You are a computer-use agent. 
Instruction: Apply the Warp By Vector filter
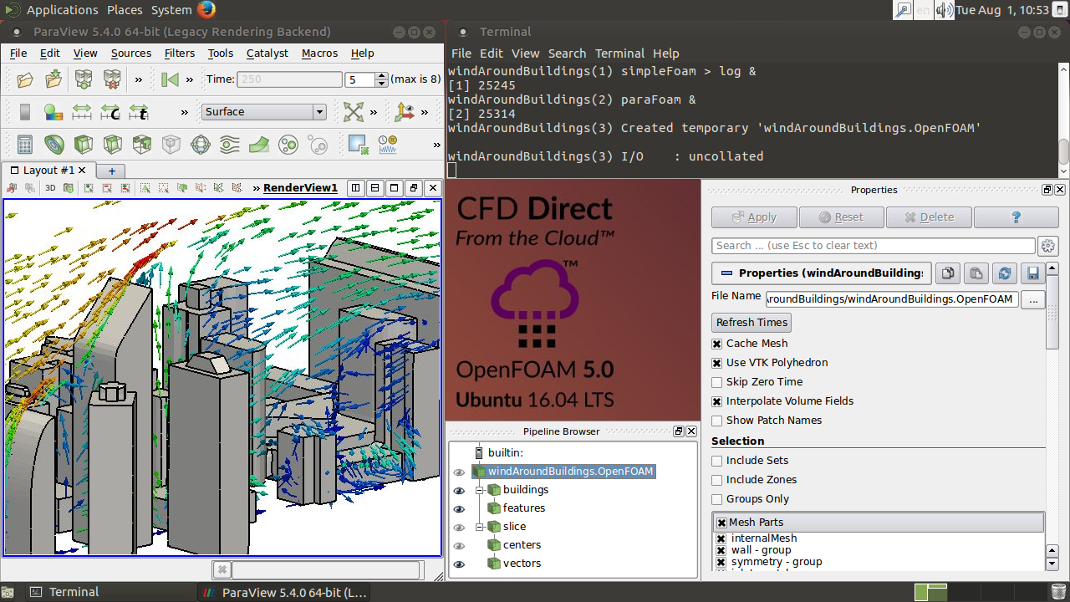(259, 145)
